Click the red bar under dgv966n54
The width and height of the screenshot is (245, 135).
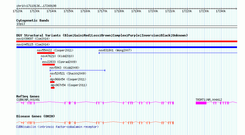tap(52, 82)
